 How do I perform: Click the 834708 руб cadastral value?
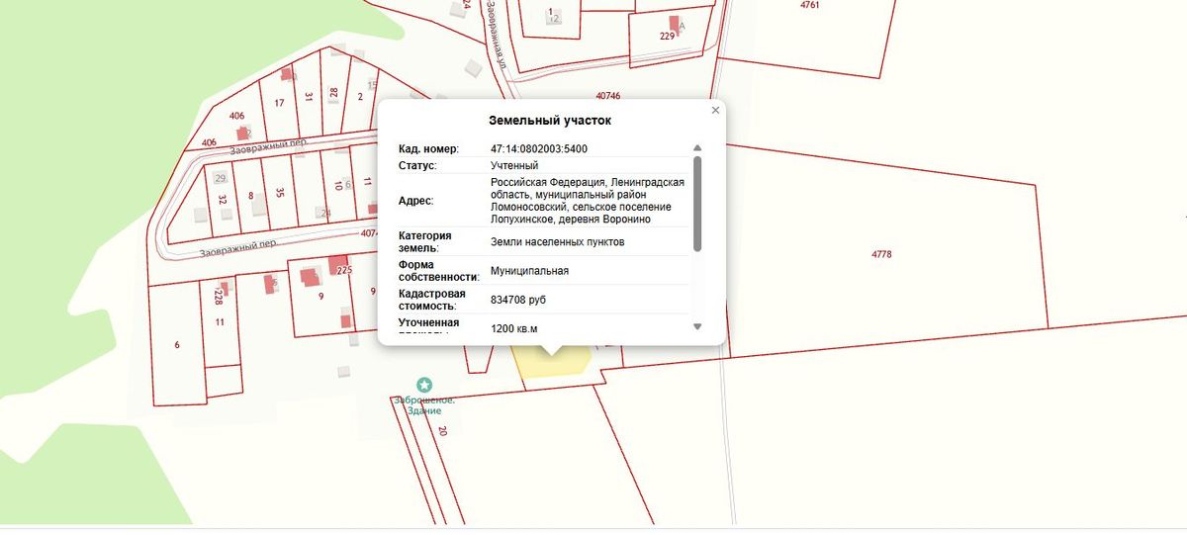click(x=518, y=299)
